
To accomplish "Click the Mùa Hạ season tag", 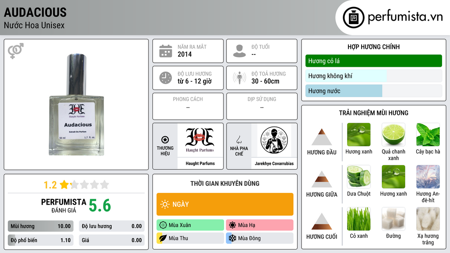I will (x=260, y=225).
